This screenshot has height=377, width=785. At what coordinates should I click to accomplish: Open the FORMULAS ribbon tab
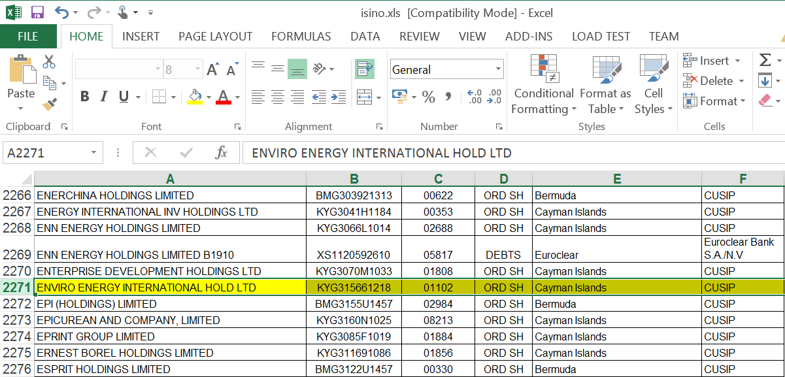click(301, 37)
